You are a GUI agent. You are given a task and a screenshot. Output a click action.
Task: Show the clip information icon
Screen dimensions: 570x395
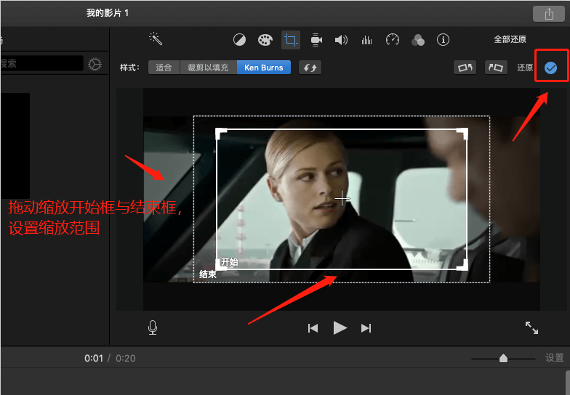click(443, 40)
